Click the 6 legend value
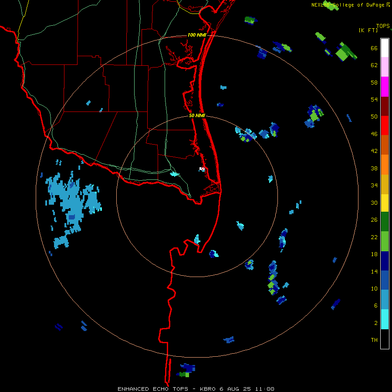The width and height of the screenshot is (392, 392). pyautogui.click(x=376, y=305)
